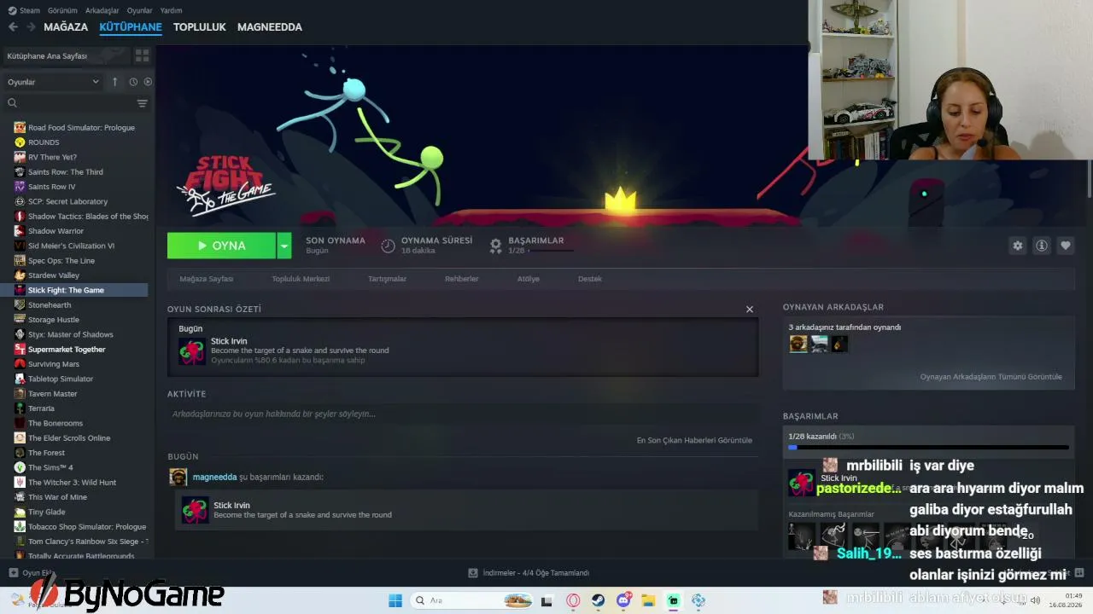
Task: Open Opera browser from the taskbar
Action: coord(573,600)
